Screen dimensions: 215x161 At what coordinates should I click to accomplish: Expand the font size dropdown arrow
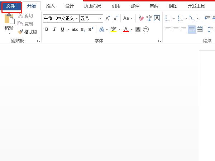coord(100,18)
